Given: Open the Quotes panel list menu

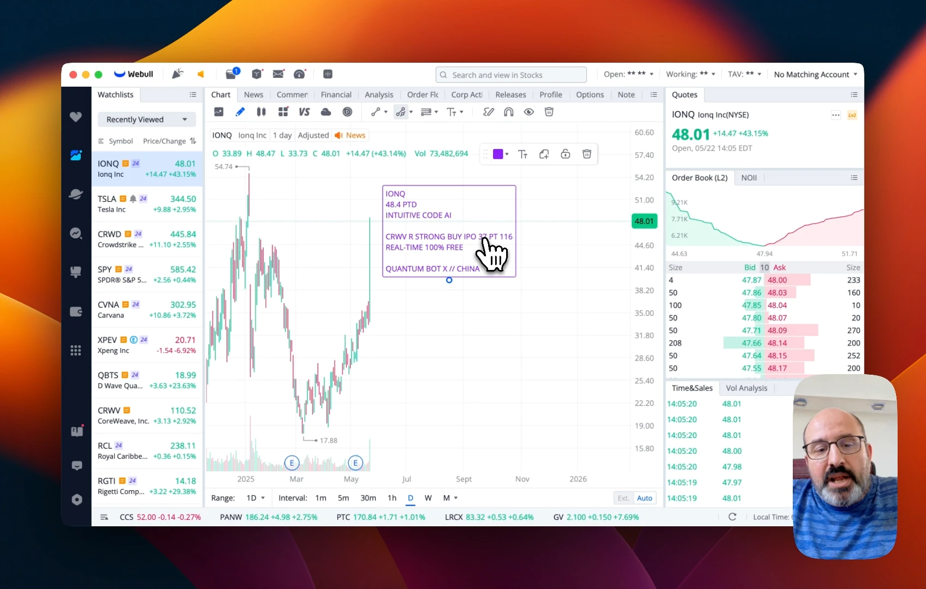Looking at the screenshot, I should pyautogui.click(x=854, y=94).
